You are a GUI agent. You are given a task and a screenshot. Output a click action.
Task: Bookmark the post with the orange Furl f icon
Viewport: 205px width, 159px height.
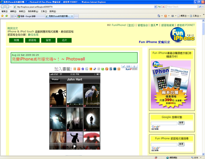pyautogui.click(x=107, y=69)
